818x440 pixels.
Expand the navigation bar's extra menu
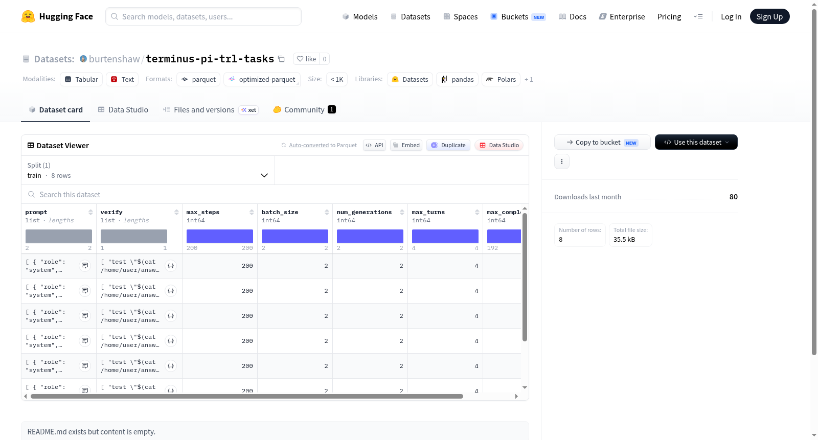pos(698,16)
